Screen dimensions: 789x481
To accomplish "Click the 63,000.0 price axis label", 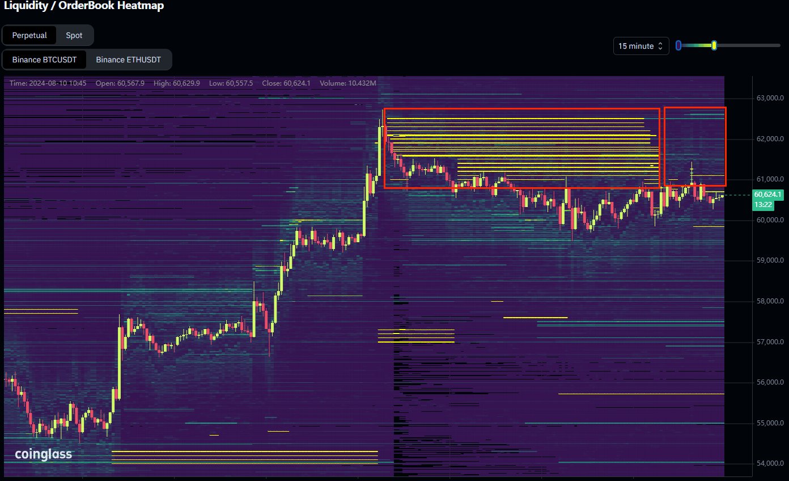I will pos(770,98).
